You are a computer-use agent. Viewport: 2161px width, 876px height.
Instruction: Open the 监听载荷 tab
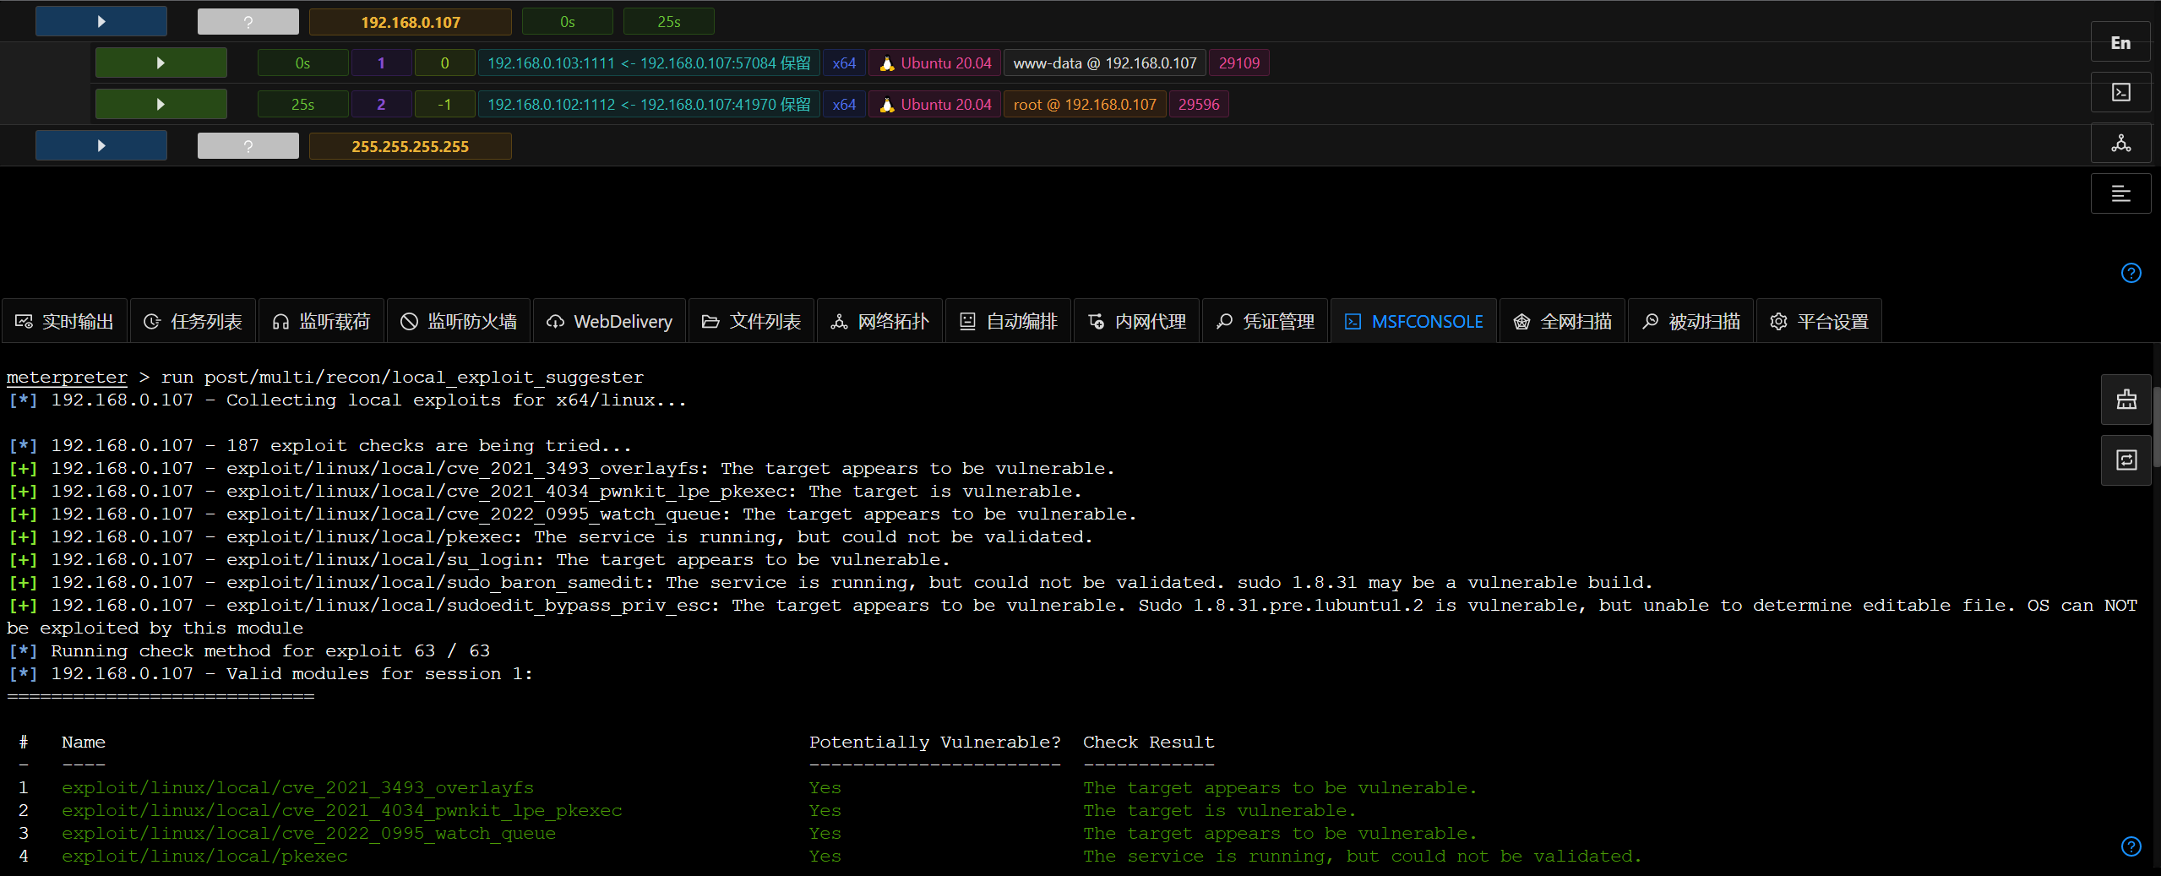click(x=321, y=321)
